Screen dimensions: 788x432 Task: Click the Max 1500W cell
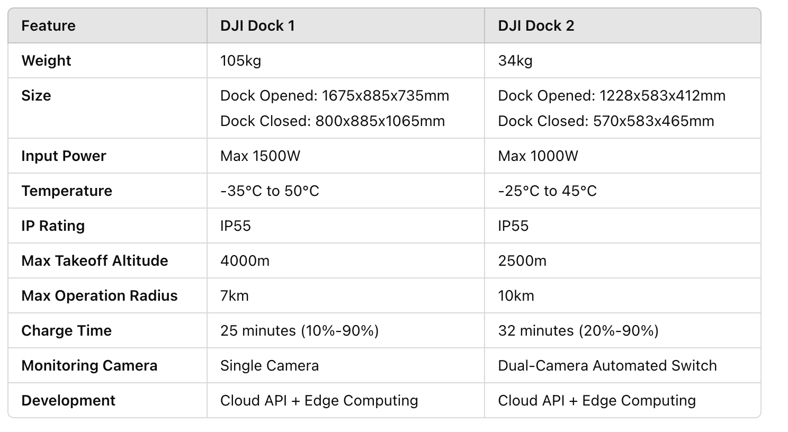(x=260, y=156)
